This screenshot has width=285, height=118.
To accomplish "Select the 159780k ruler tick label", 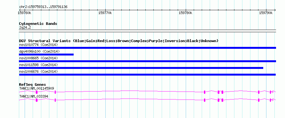I will pos(186,13).
